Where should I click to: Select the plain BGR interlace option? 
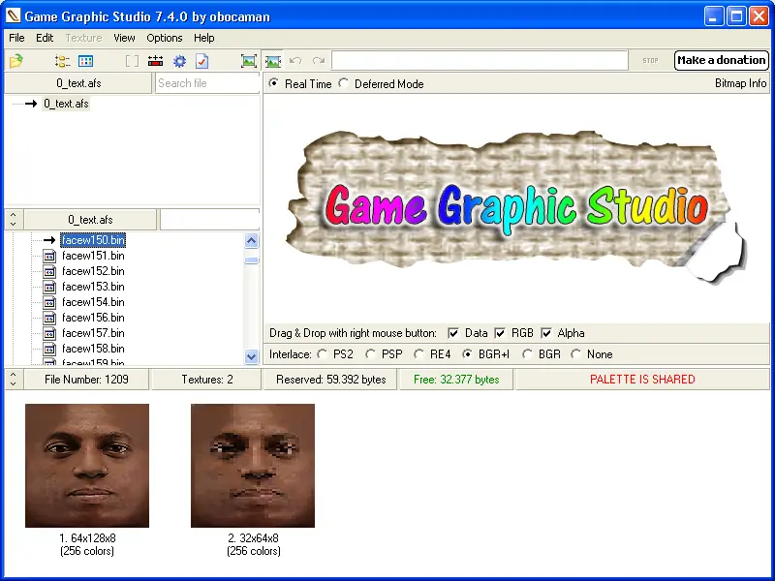[x=527, y=354]
